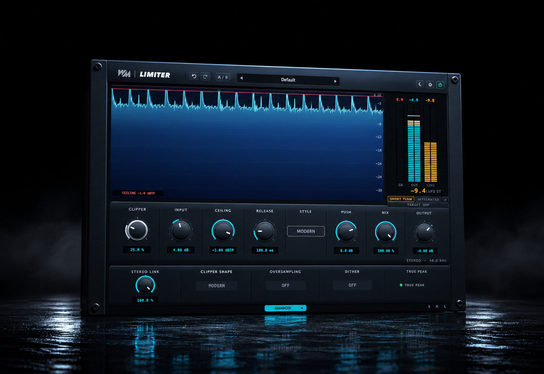Click the Stereo - 48.0 kHz status text

click(426, 260)
